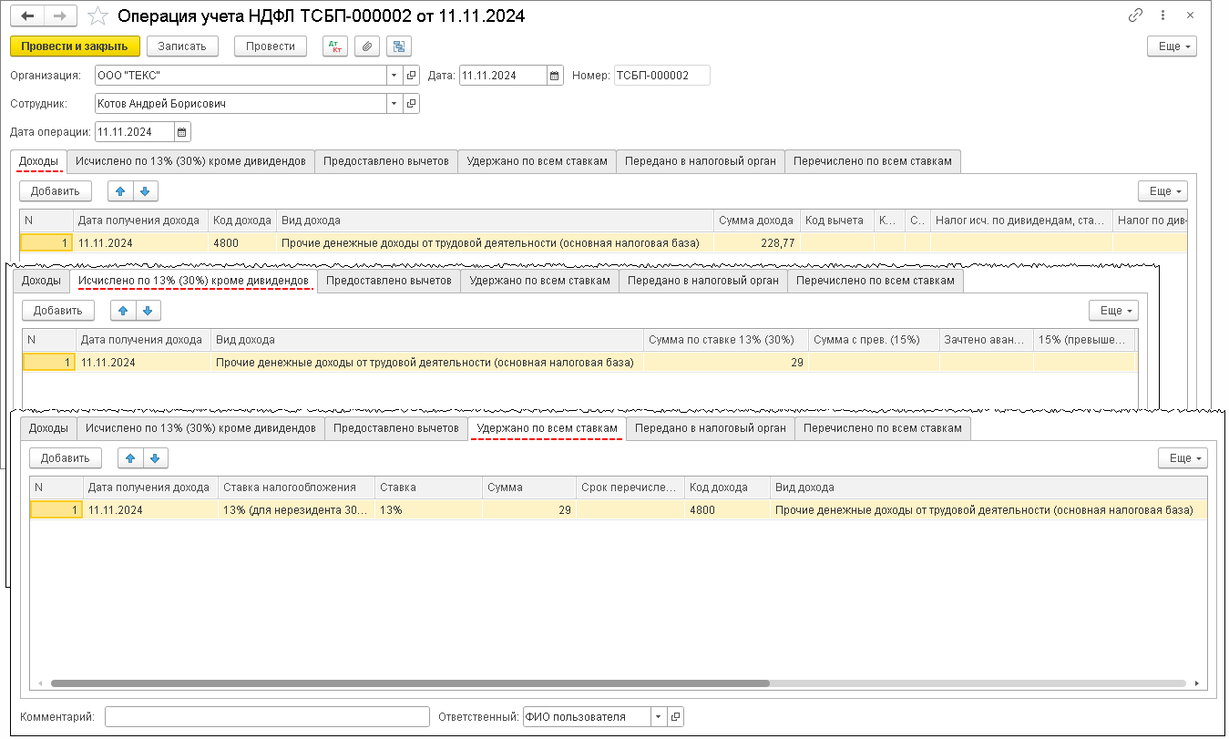Open the Сотрудник record with square icon
The image size is (1229, 739).
point(411,104)
